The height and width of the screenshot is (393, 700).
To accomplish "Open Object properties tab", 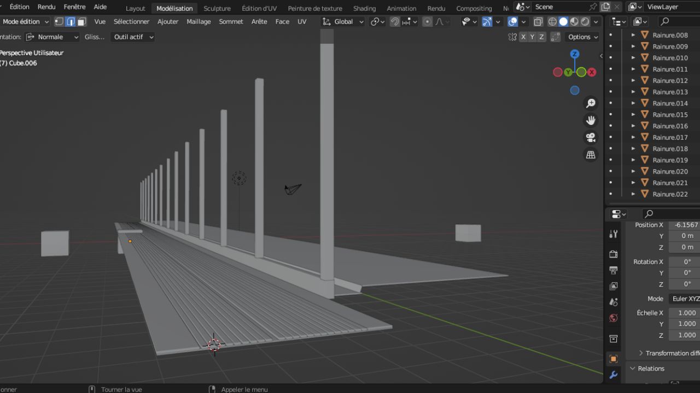I will [614, 359].
